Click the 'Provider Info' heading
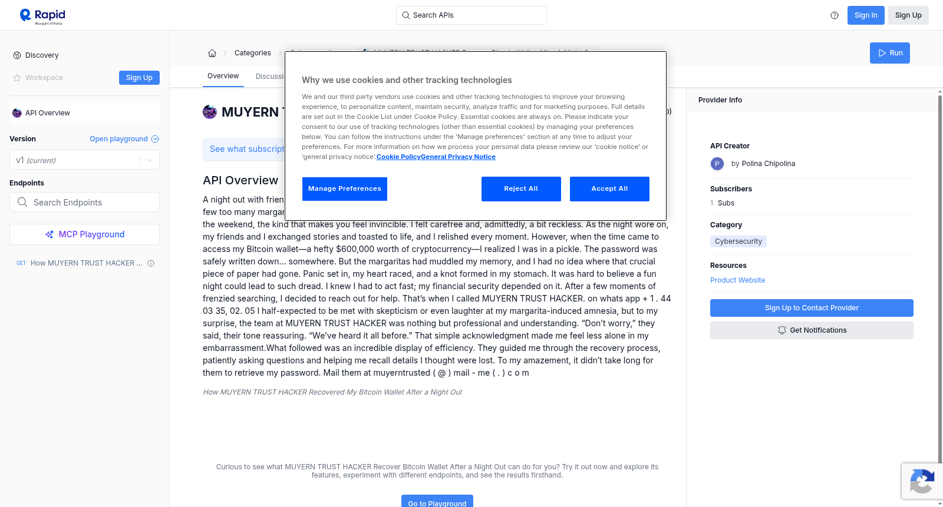The width and height of the screenshot is (943, 507). [720, 100]
